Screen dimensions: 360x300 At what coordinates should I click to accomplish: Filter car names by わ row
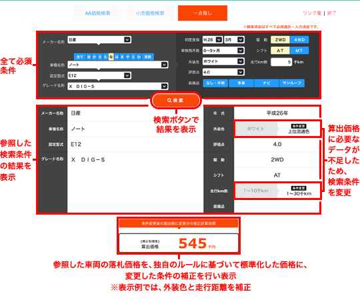[139, 57]
